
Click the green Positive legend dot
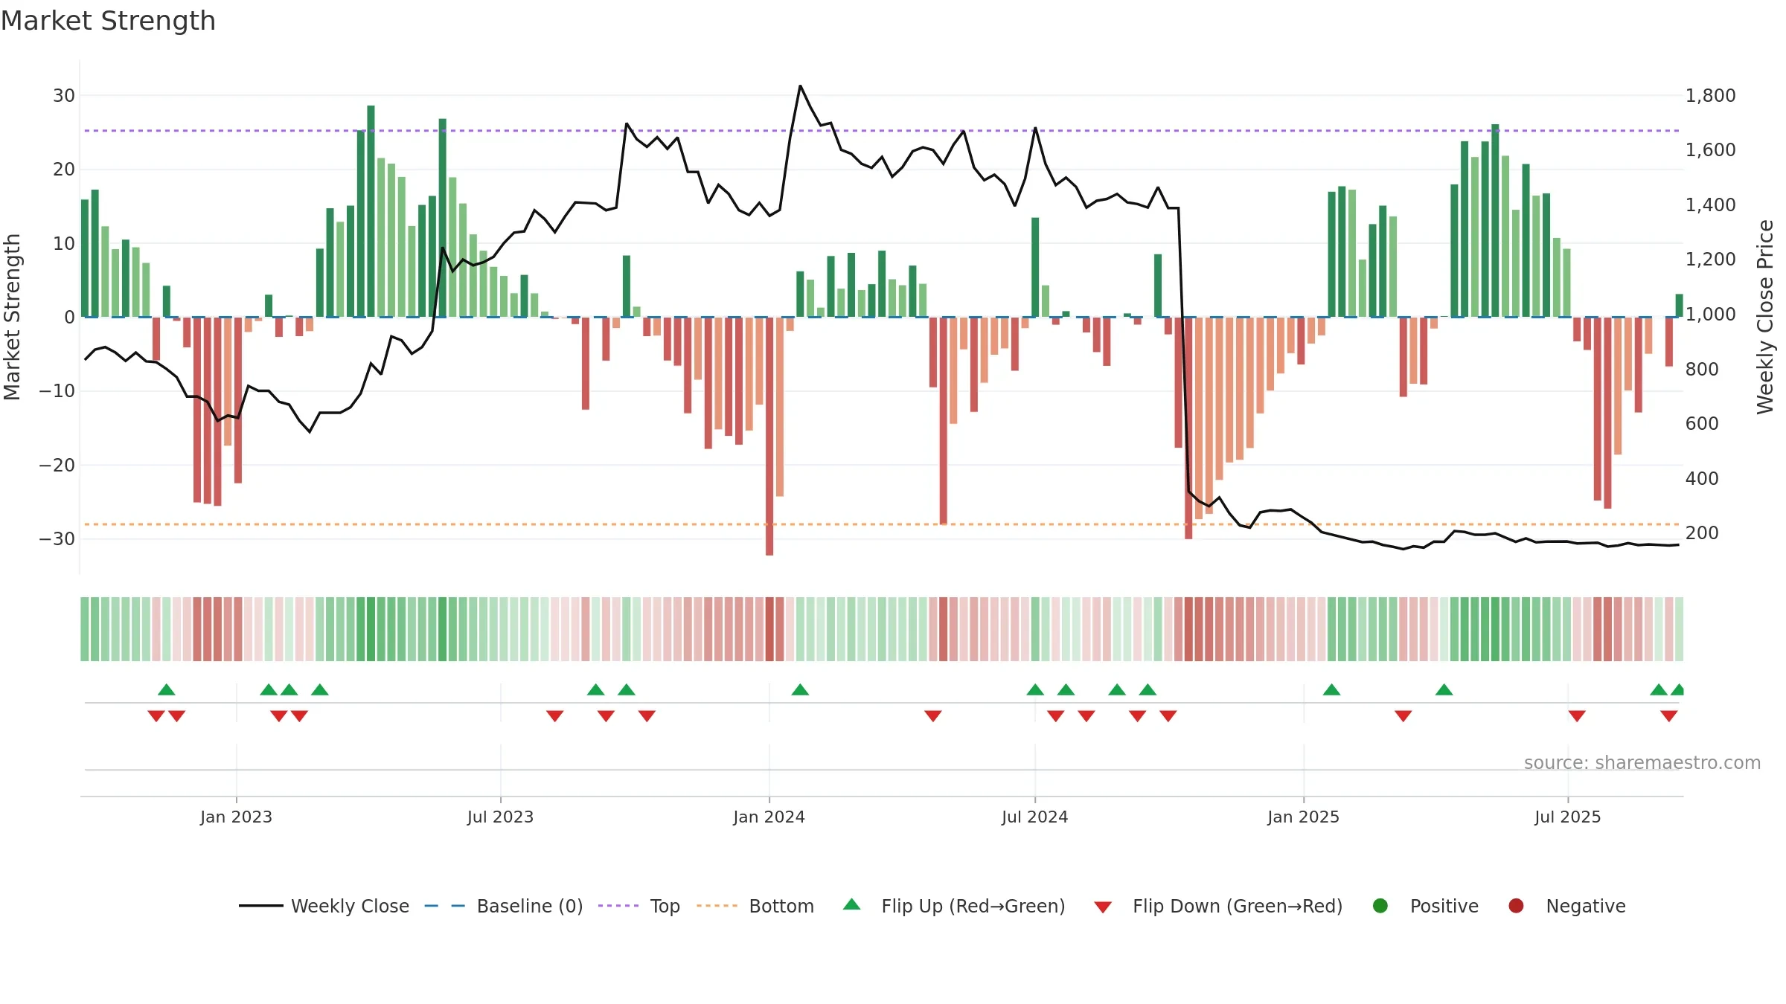pyautogui.click(x=1380, y=906)
